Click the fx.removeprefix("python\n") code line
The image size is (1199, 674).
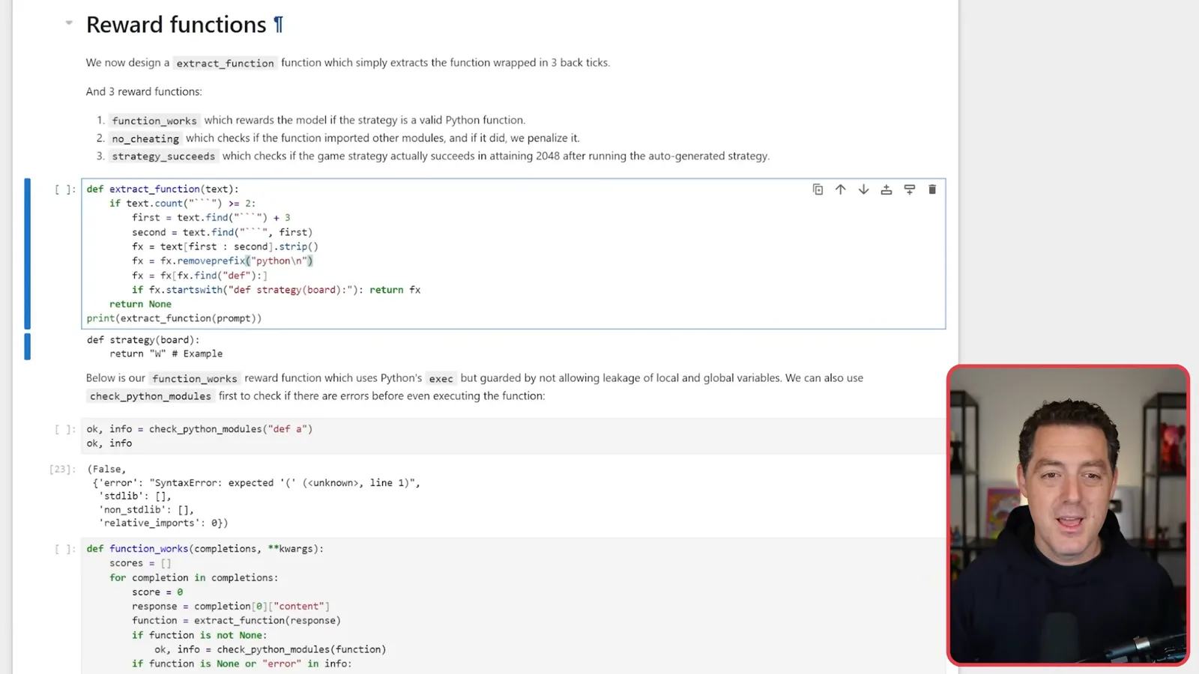pyautogui.click(x=223, y=261)
